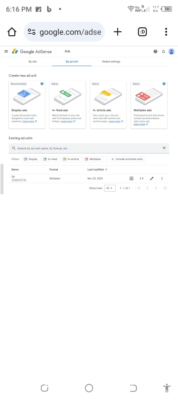Tap the Android home navigation button
Viewport: 178px width, 400px height.
pos(89,388)
